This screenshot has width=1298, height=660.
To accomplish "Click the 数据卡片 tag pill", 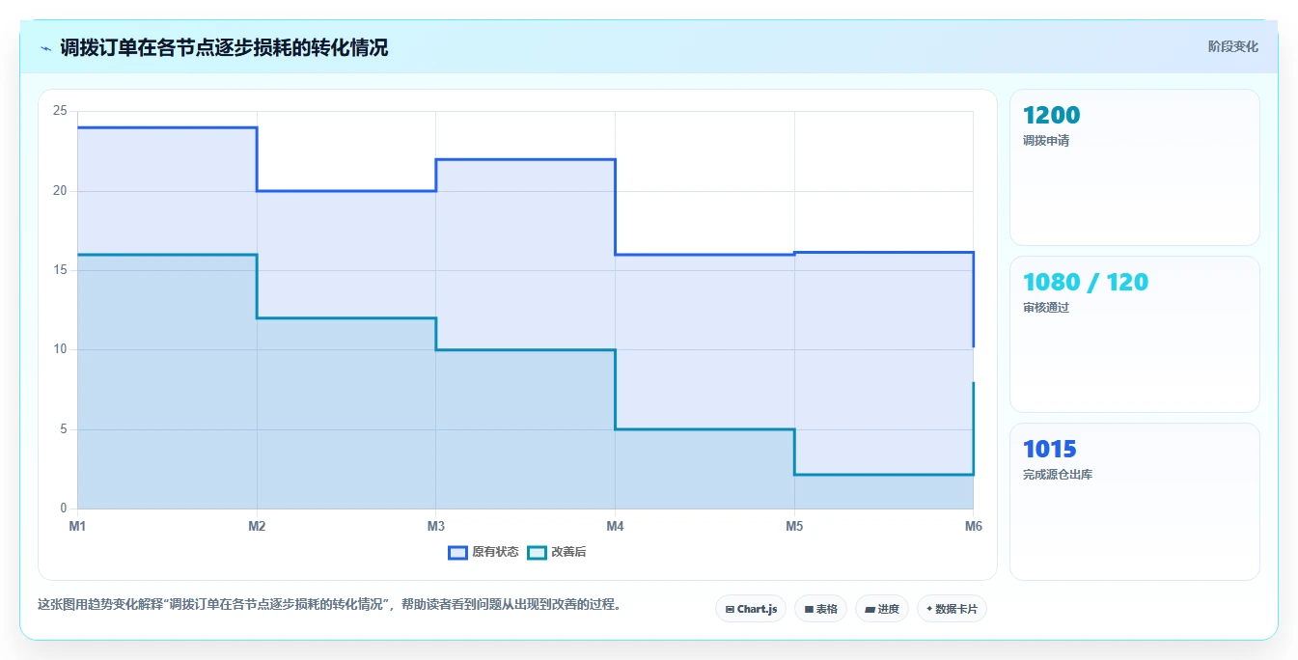I will pos(952,609).
